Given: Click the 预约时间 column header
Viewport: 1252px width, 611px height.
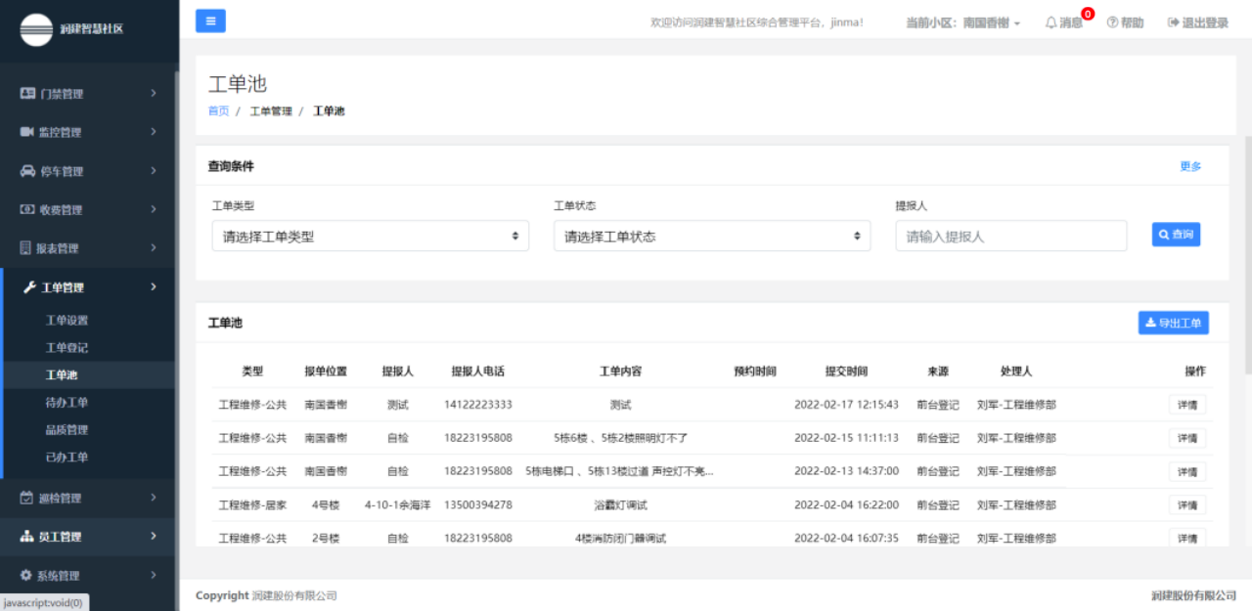Looking at the screenshot, I should (755, 371).
